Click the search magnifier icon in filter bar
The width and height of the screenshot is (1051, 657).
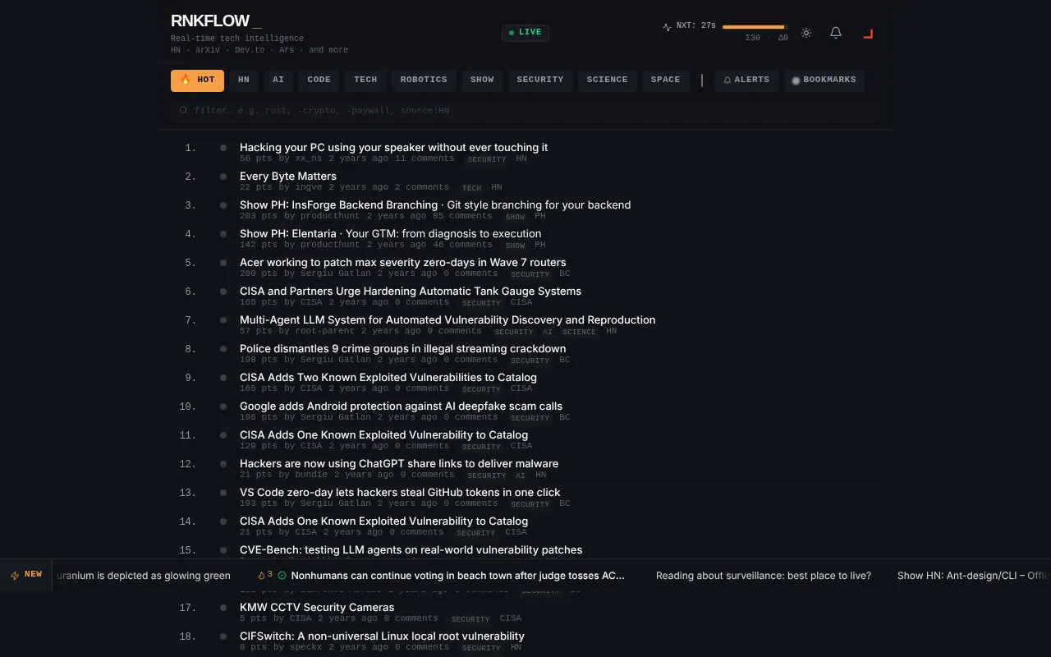tap(184, 110)
